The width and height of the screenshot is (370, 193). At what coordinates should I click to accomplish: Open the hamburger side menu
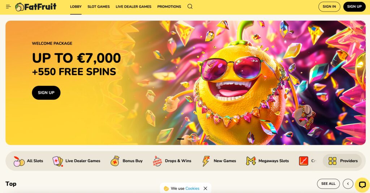click(x=8, y=6)
